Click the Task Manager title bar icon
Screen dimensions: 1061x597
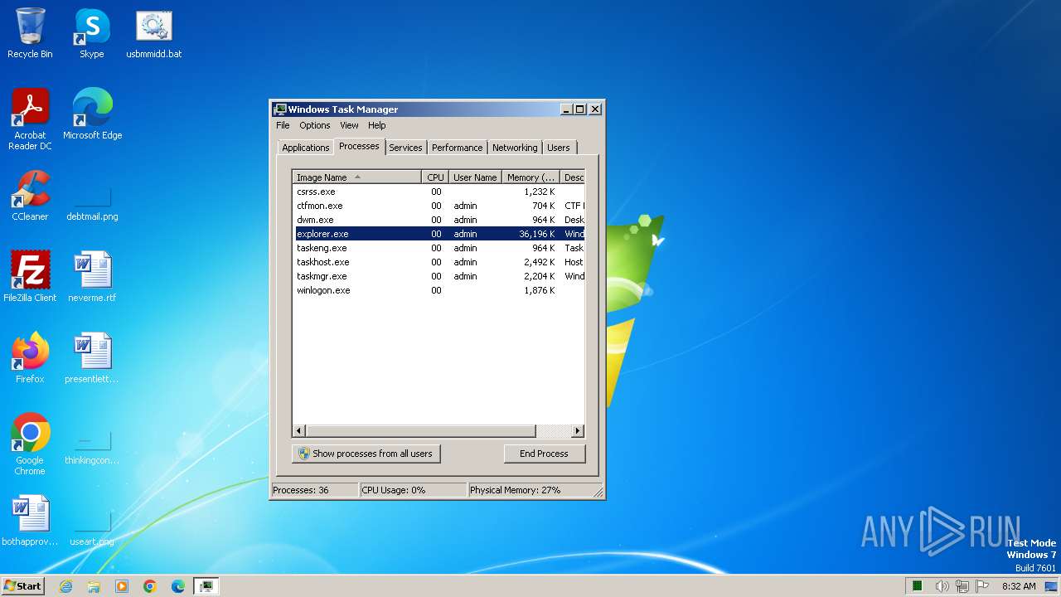(x=280, y=109)
